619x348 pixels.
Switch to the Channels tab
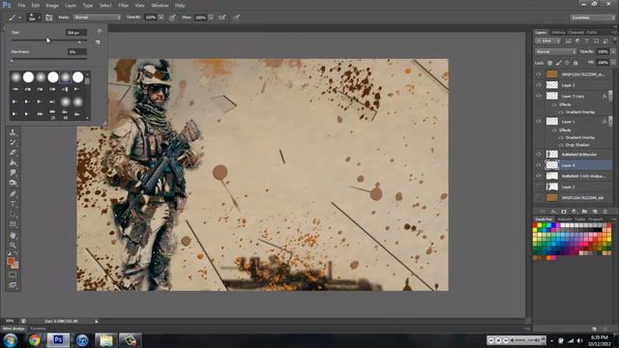coord(576,32)
